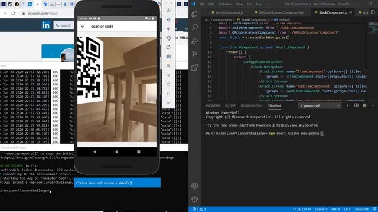Split the editor to the right

click(373, 12)
